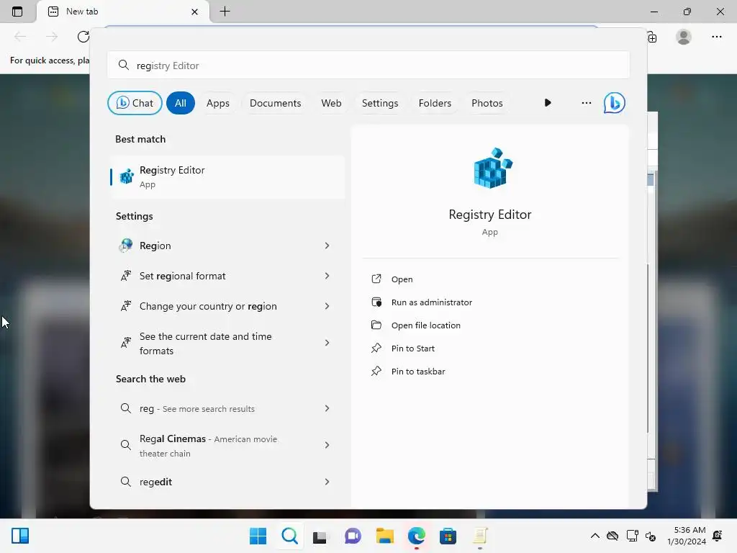This screenshot has width=737, height=553.
Task: Switch to the Settings filter tab
Action: (380, 103)
